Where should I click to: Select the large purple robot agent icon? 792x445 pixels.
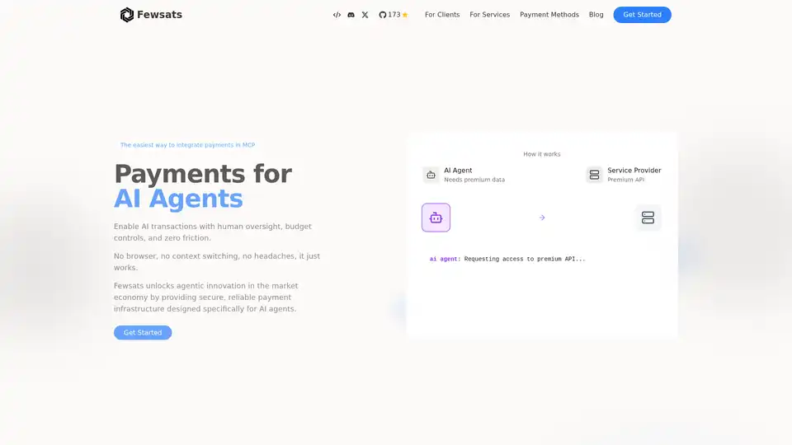pos(436,218)
